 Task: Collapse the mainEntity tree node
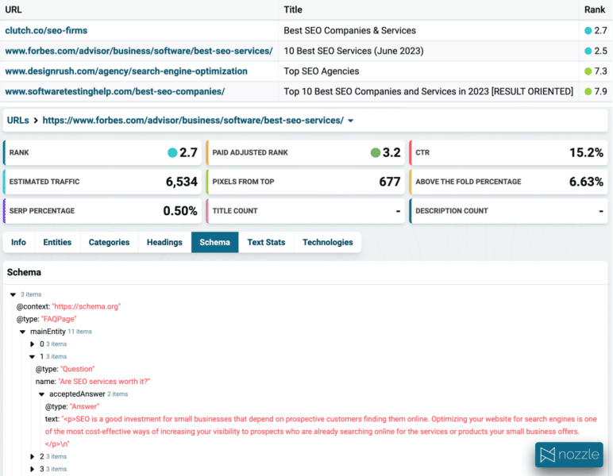23,332
